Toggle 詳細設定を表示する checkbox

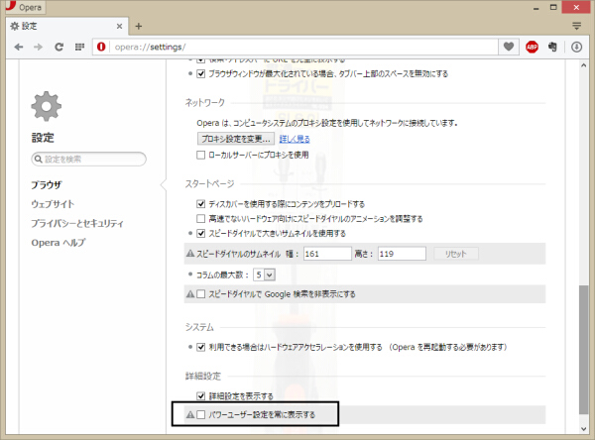point(201,396)
